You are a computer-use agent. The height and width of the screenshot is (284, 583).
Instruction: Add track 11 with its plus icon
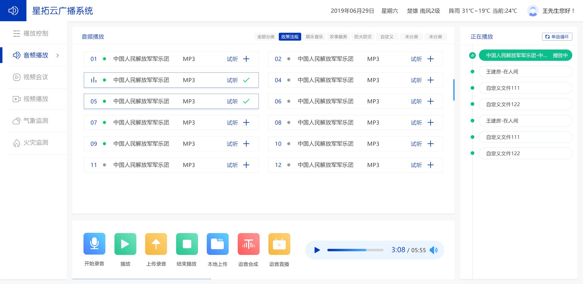click(x=246, y=165)
